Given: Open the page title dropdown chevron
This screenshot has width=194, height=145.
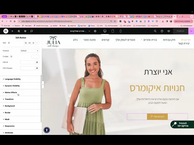Looking at the screenshot, I should [89, 31].
